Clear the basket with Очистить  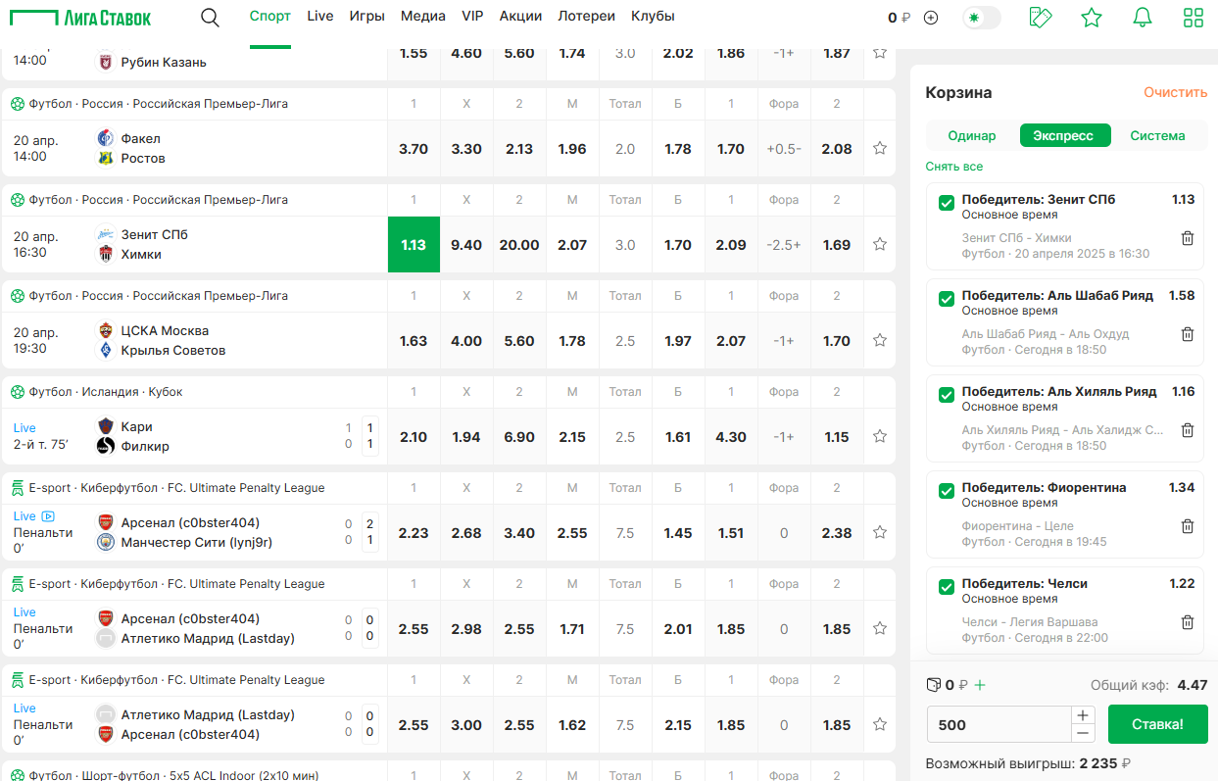tap(1176, 92)
